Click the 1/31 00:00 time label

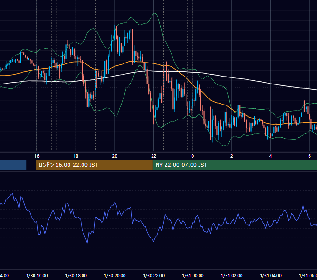point(193,275)
